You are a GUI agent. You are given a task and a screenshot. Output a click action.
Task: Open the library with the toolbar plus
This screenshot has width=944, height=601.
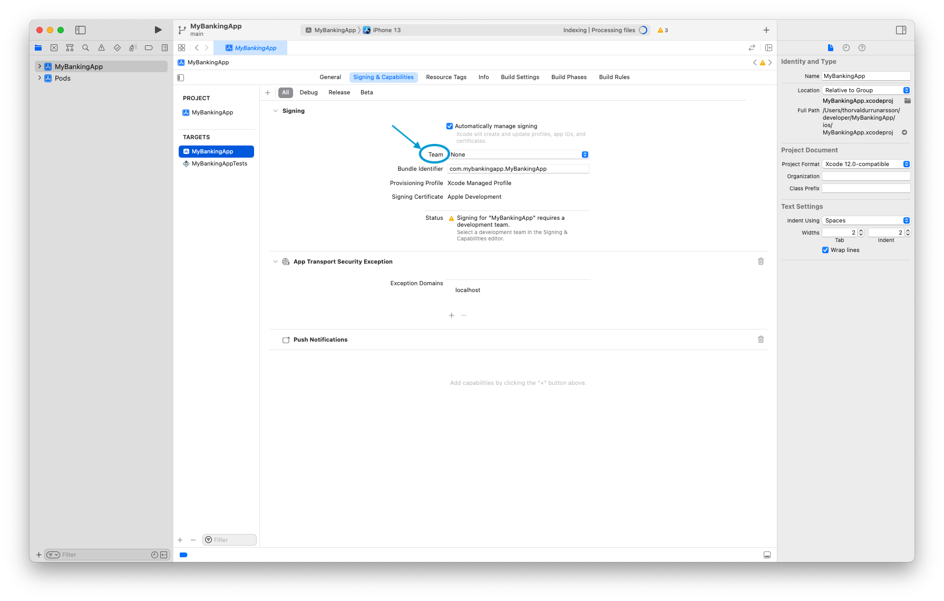766,30
